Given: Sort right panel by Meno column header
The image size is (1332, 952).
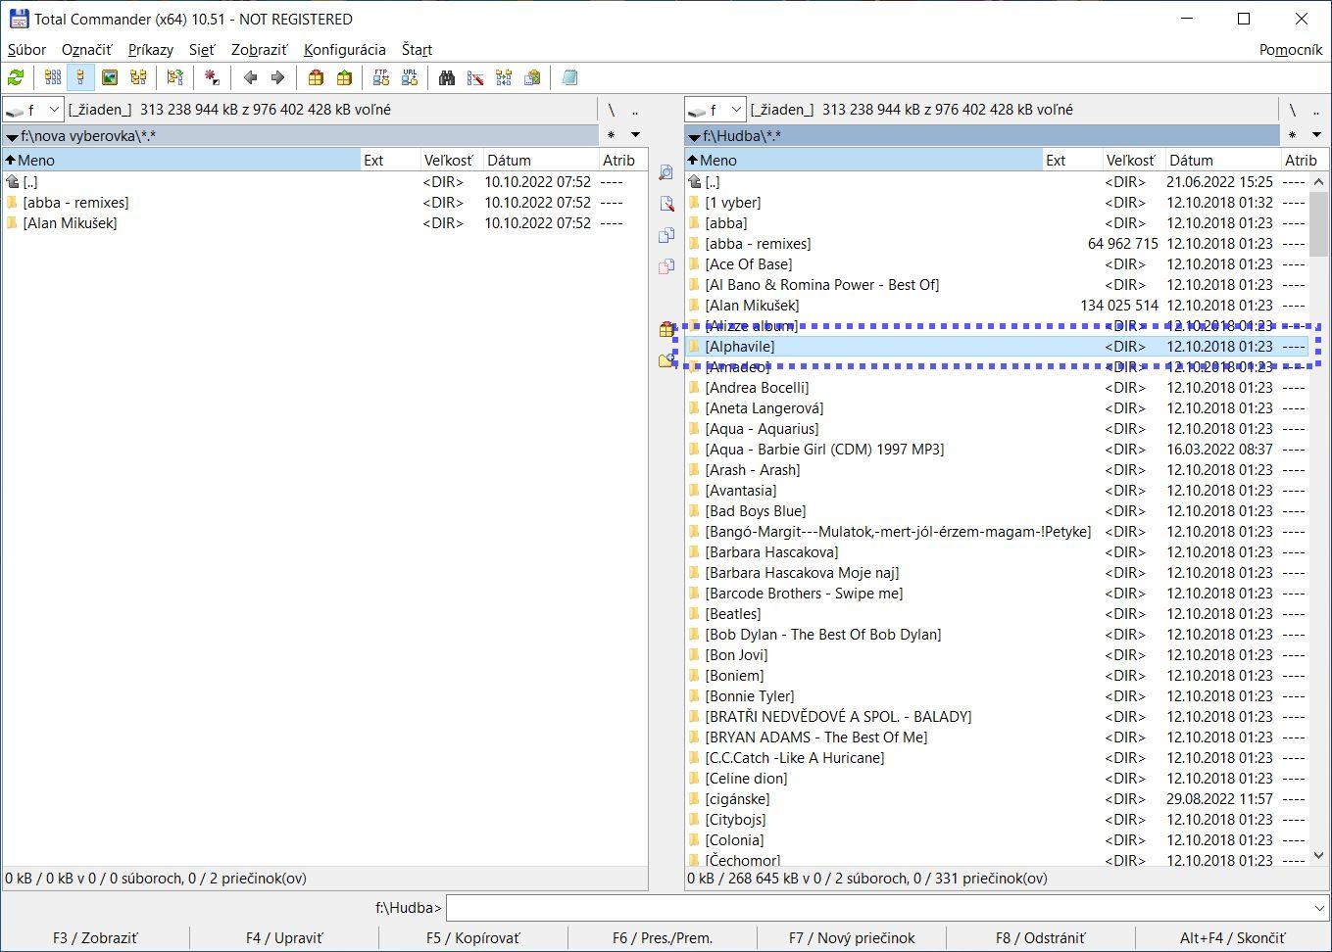Looking at the screenshot, I should (x=863, y=160).
